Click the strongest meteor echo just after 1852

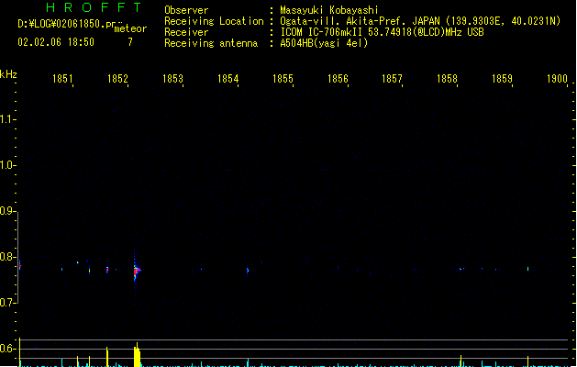tap(137, 271)
